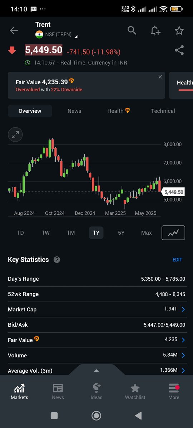Image resolution: width=193 pixels, height=428 pixels.
Task: Expand Volume row chevron
Action: (183, 355)
